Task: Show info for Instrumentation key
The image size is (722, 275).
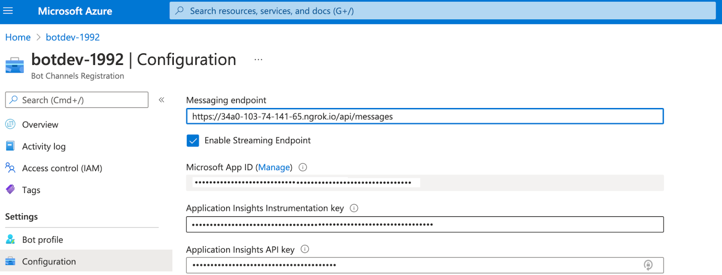Action: point(354,208)
